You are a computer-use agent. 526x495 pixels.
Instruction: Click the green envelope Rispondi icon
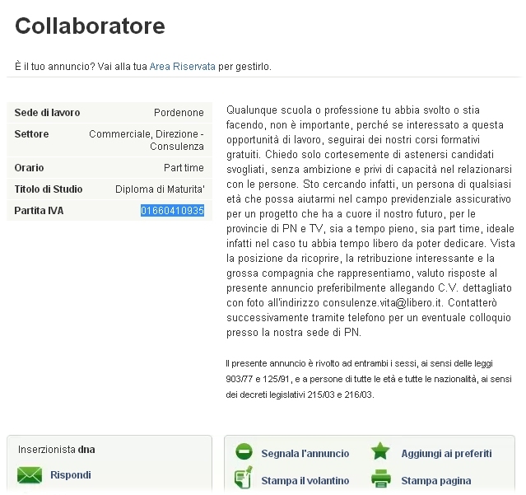30,475
